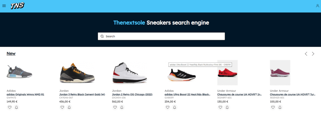
Task: Open the hamburger menu
Action: (4, 6)
